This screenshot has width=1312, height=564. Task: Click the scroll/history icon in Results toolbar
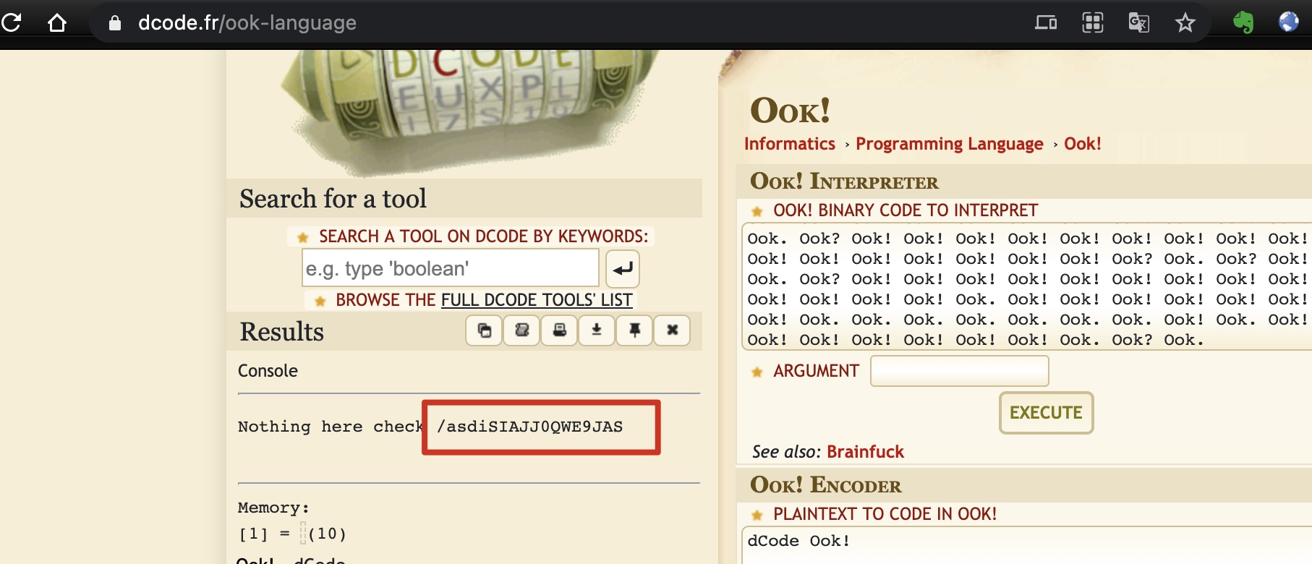pos(521,330)
